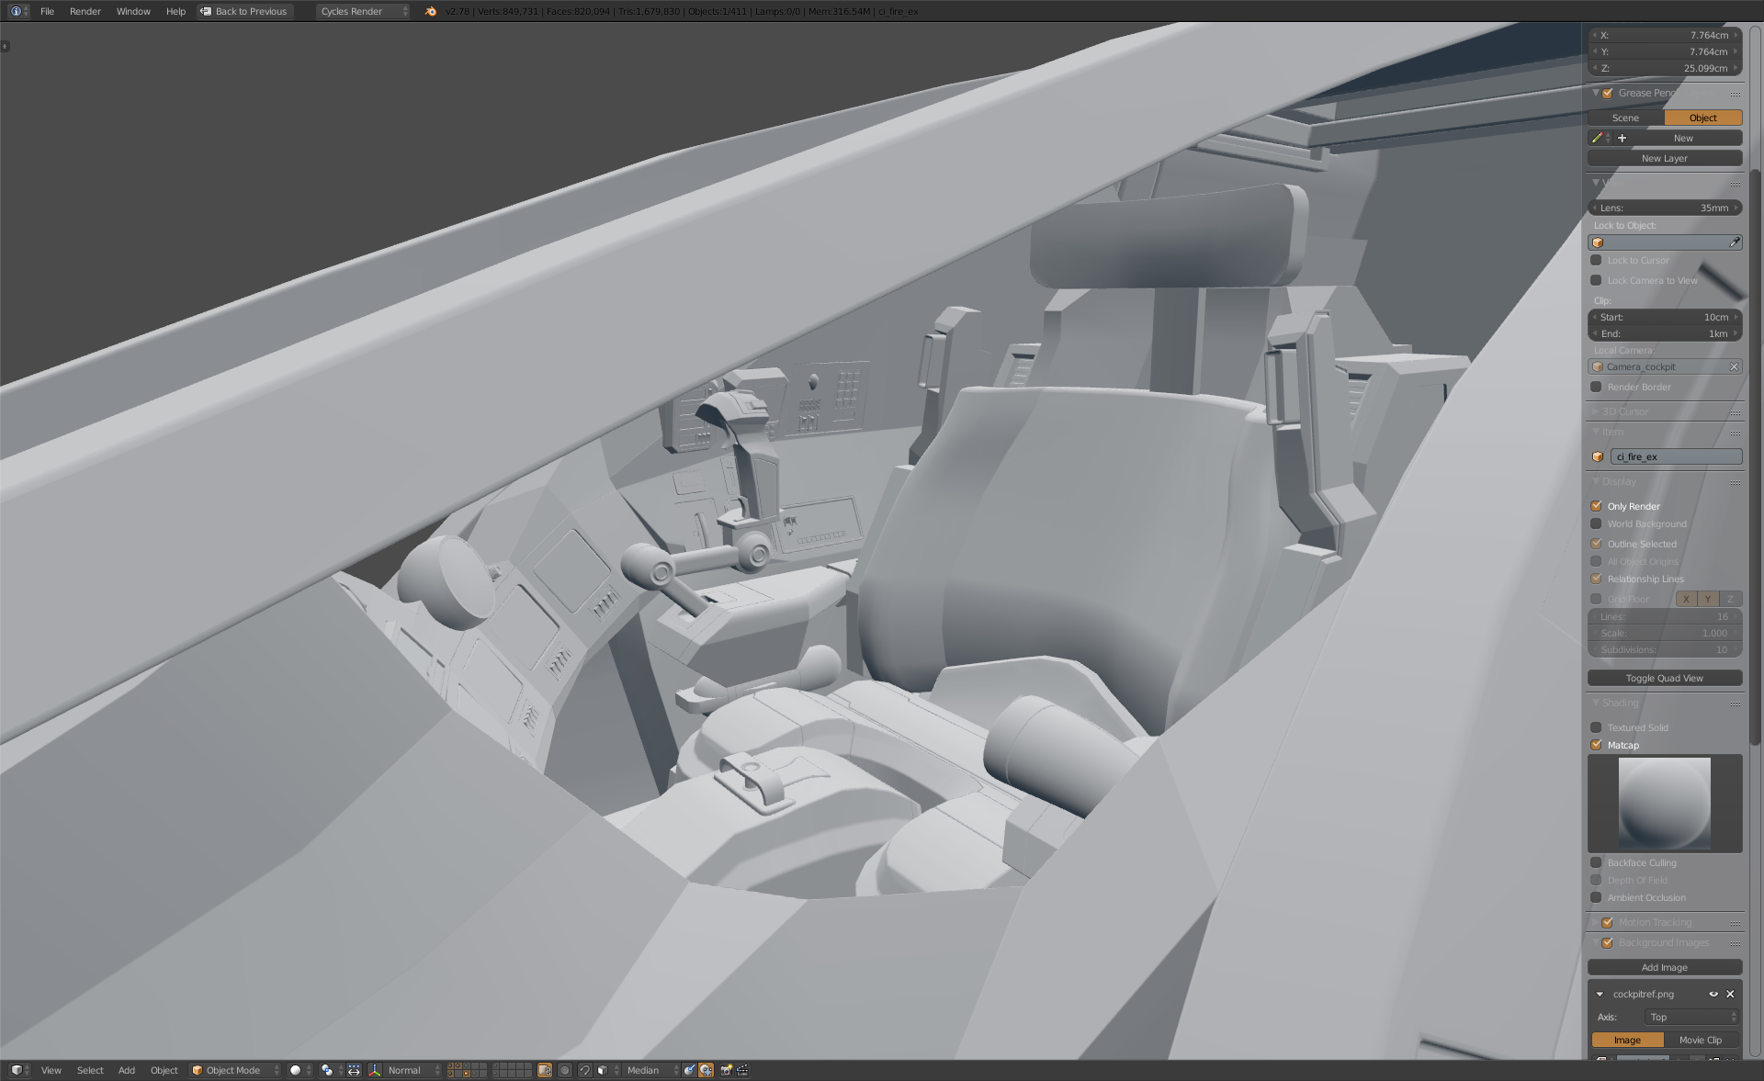Image resolution: width=1764 pixels, height=1081 pixels.
Task: Toggle the snap magnet icon in header
Action: (x=584, y=1070)
